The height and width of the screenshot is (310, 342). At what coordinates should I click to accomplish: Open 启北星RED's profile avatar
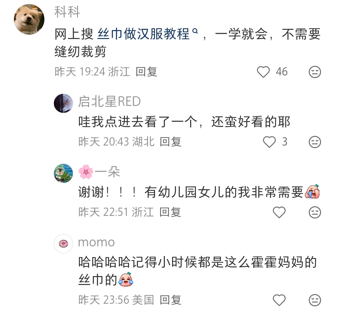point(63,103)
